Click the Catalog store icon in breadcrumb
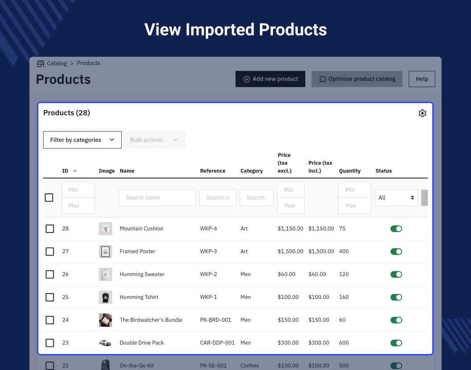471x370 pixels. (x=40, y=63)
